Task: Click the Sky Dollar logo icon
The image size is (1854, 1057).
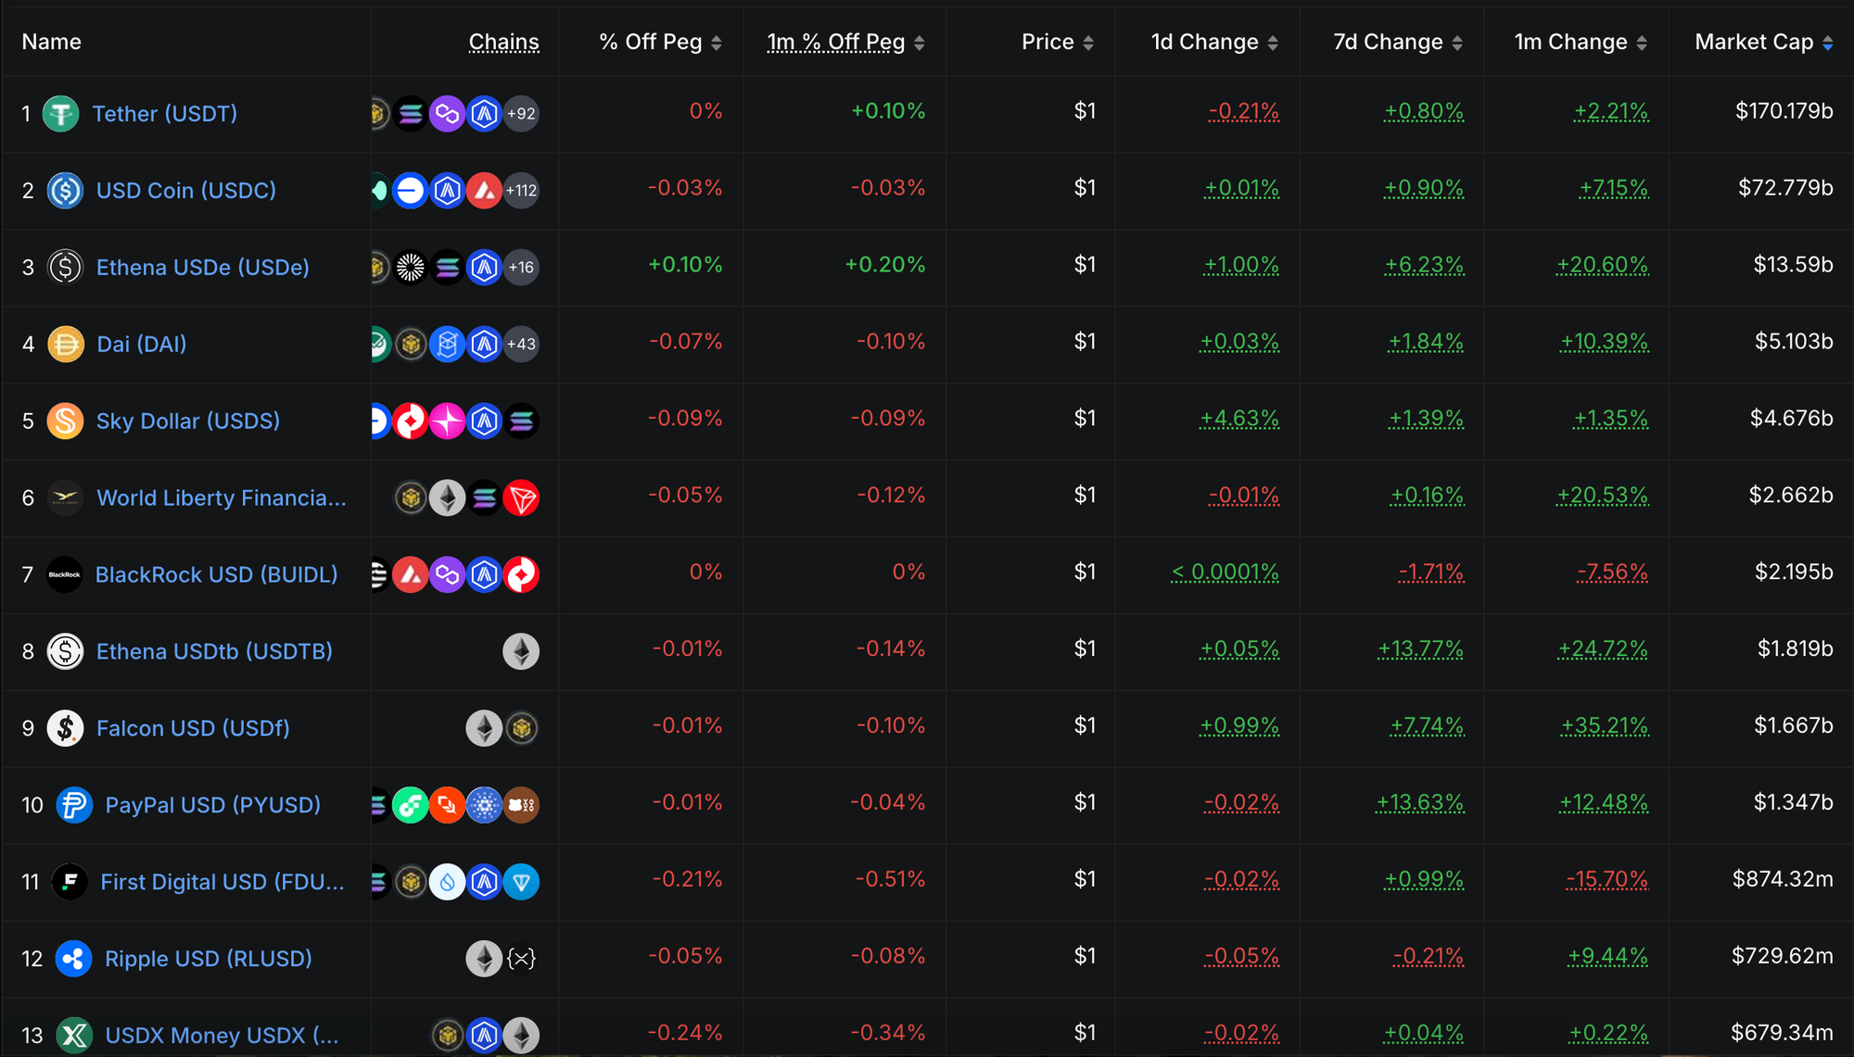Action: (x=65, y=422)
